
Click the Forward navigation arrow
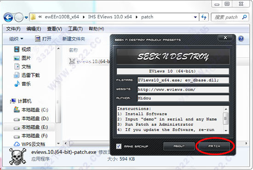[19, 18]
